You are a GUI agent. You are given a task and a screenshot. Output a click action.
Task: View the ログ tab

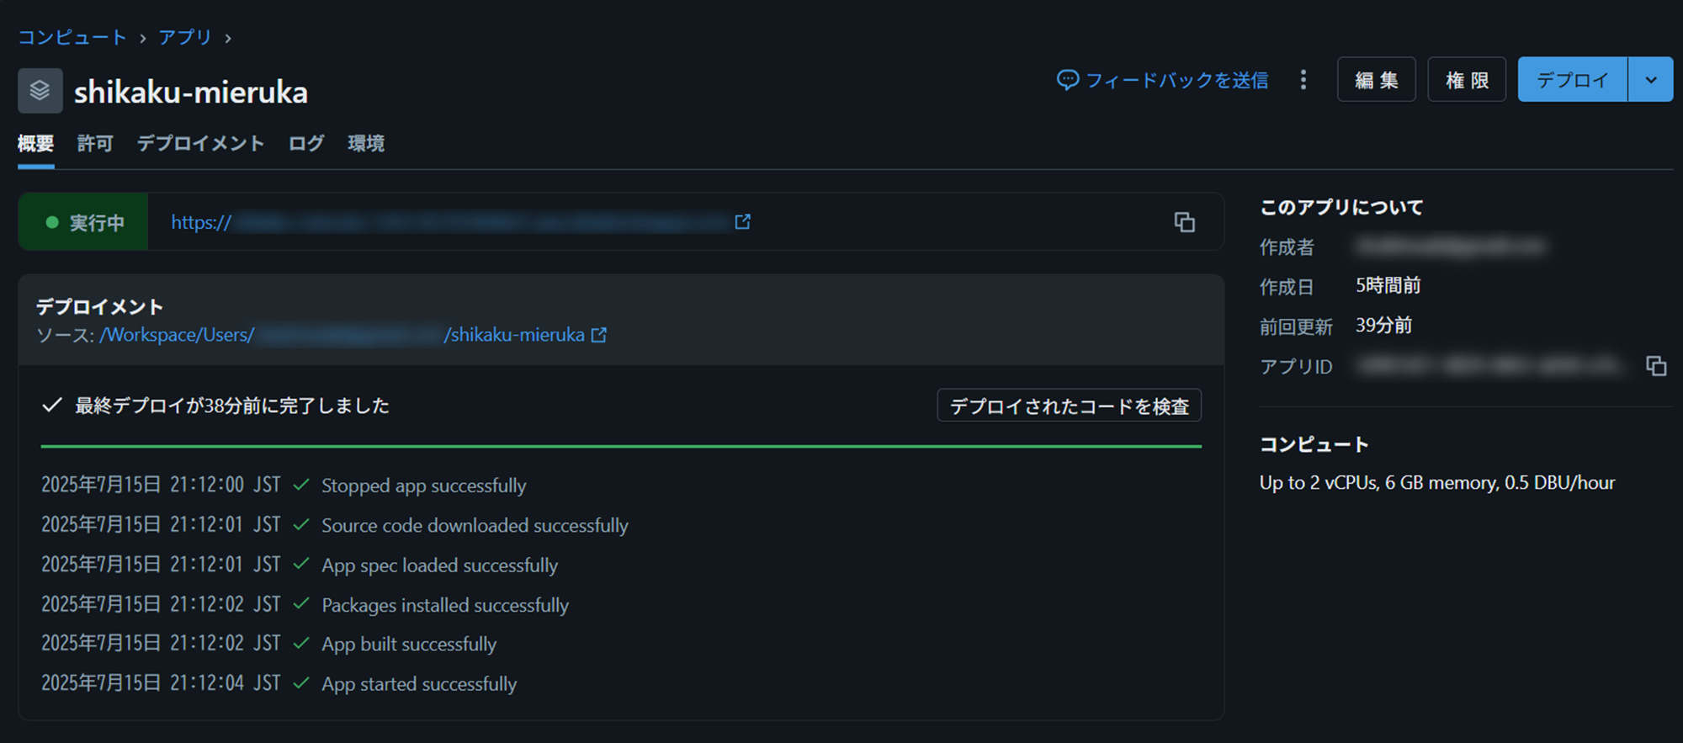306,144
